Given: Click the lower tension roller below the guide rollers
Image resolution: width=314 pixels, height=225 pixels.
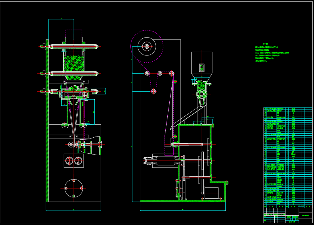Looking at the screenshot, I should pyautogui.click(x=153, y=91).
